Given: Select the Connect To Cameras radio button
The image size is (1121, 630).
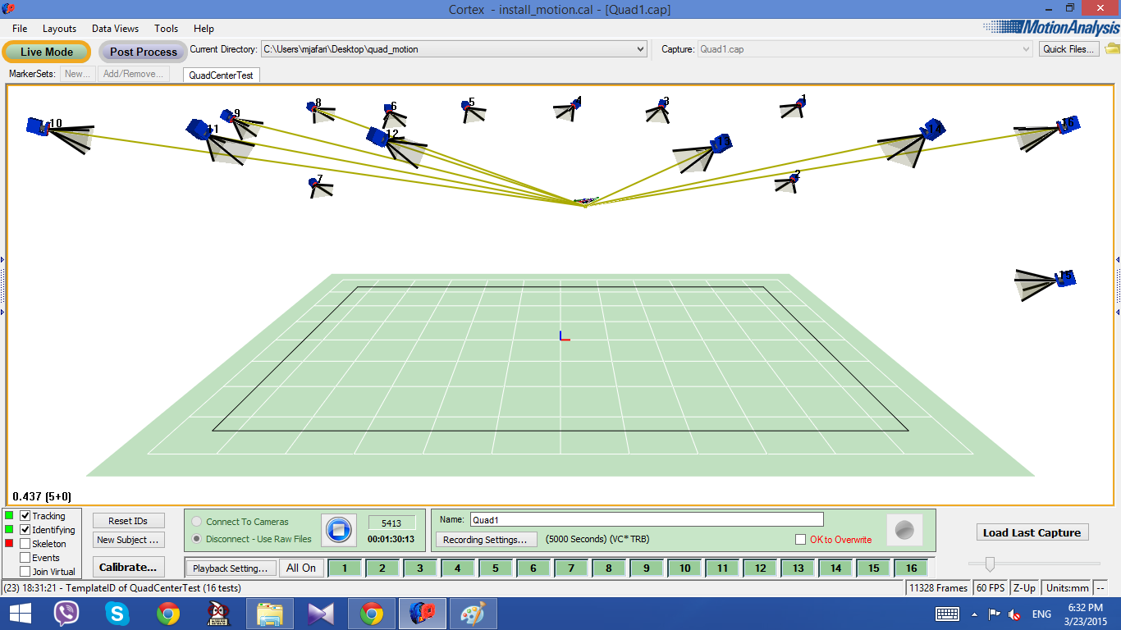Looking at the screenshot, I should pos(197,522).
